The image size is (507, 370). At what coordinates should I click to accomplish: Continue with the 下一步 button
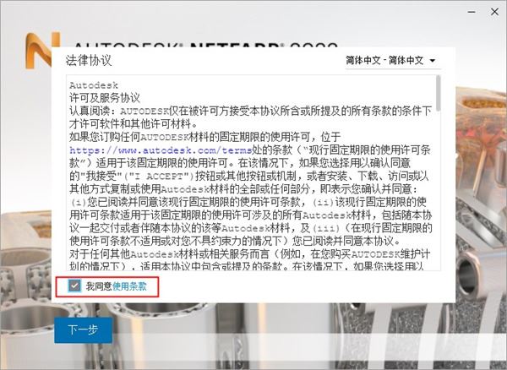(84, 329)
